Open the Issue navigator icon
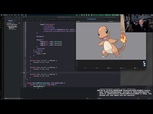Image resolution: width=153 pixels, height=114 pixels. tap(12, 19)
